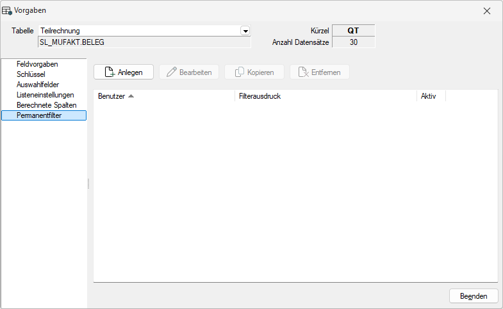503x309 pixels.
Task: Select the Teilrechnung table combo box
Action: pos(138,31)
